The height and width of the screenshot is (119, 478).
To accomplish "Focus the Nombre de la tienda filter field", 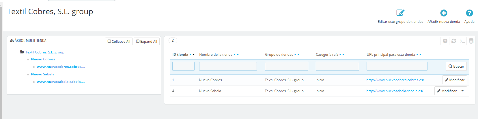I will 228,66.
